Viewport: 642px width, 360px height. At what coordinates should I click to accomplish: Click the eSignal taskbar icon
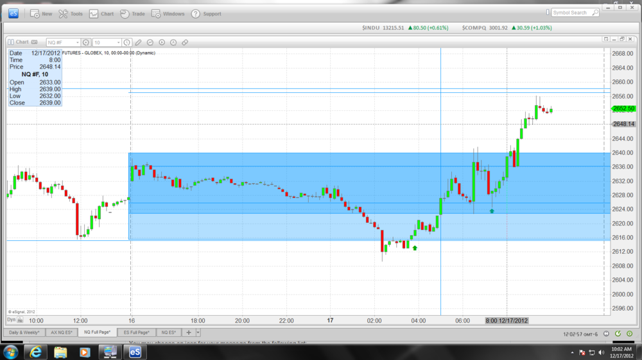[135, 352]
